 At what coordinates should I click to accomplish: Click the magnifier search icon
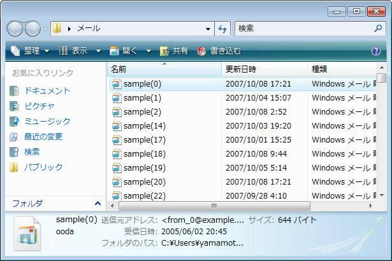click(378, 28)
